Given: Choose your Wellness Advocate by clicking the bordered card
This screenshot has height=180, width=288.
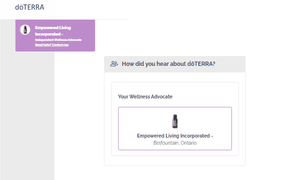Looking at the screenshot, I should tap(175, 128).
